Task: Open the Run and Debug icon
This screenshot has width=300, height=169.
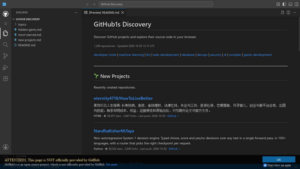Action: pyautogui.click(x=5, y=67)
